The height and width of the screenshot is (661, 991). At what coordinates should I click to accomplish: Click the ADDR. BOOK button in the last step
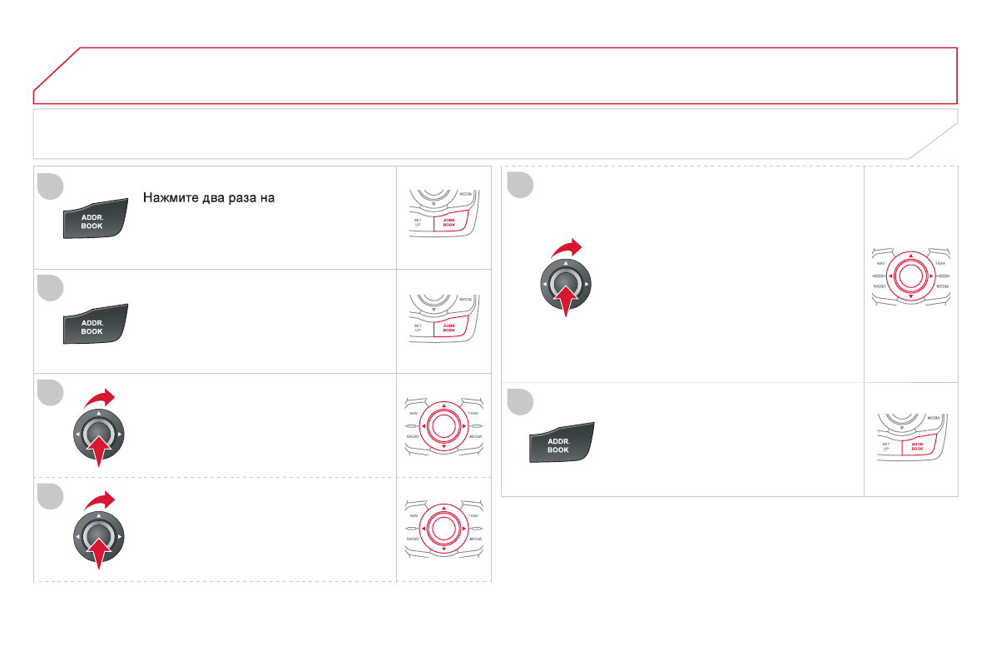point(562,445)
